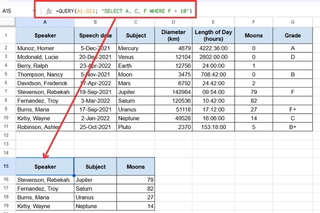Select cell containing Munoz, Homer
The image size is (320, 213).
tap(45, 48)
